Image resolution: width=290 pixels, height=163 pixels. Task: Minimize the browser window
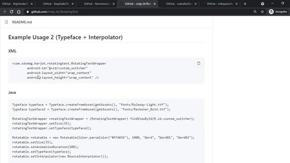pos(272,3)
